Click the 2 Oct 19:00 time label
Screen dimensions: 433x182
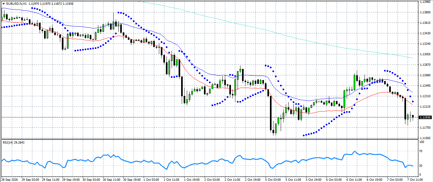(x=253, y=179)
